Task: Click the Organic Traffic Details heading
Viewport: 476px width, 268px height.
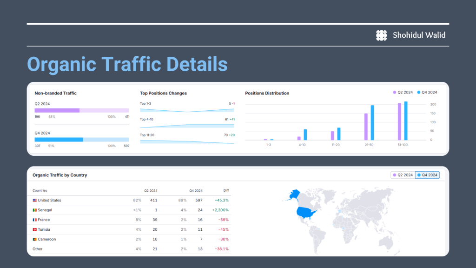Action: [x=127, y=64]
